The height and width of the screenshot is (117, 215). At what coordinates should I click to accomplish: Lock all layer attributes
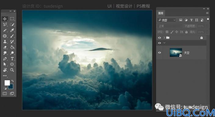pyautogui.click(x=186, y=32)
